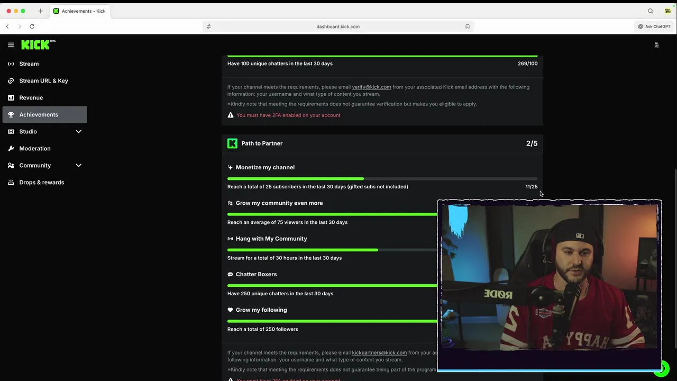
Task: Click the Hang with My Community broadcast icon
Action: tap(230, 239)
